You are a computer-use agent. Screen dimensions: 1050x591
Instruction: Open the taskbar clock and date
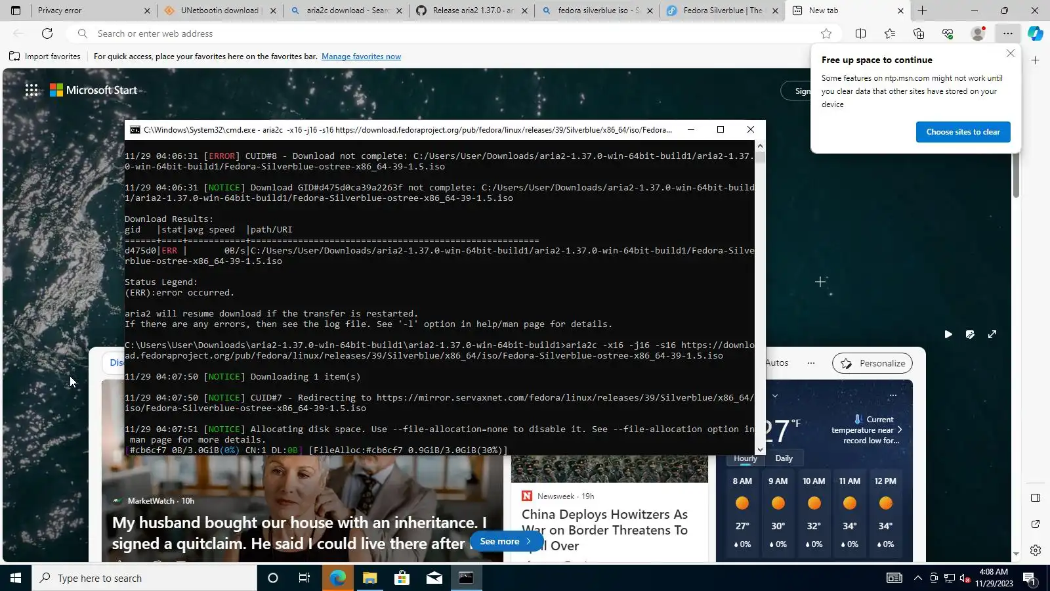coord(994,578)
